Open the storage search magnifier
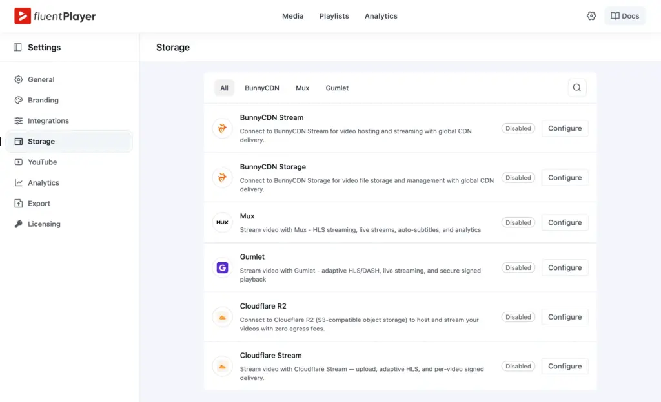This screenshot has height=402, width=661. (x=576, y=88)
